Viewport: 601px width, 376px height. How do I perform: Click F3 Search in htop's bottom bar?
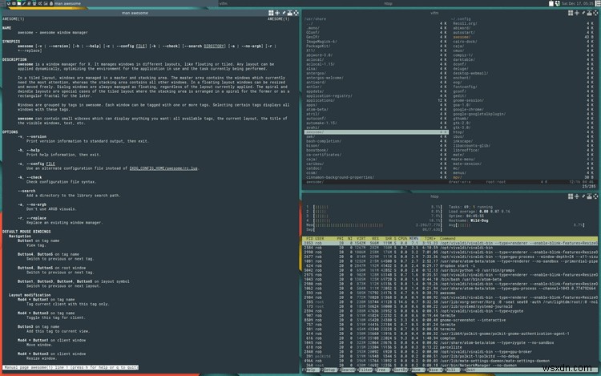[347, 370]
